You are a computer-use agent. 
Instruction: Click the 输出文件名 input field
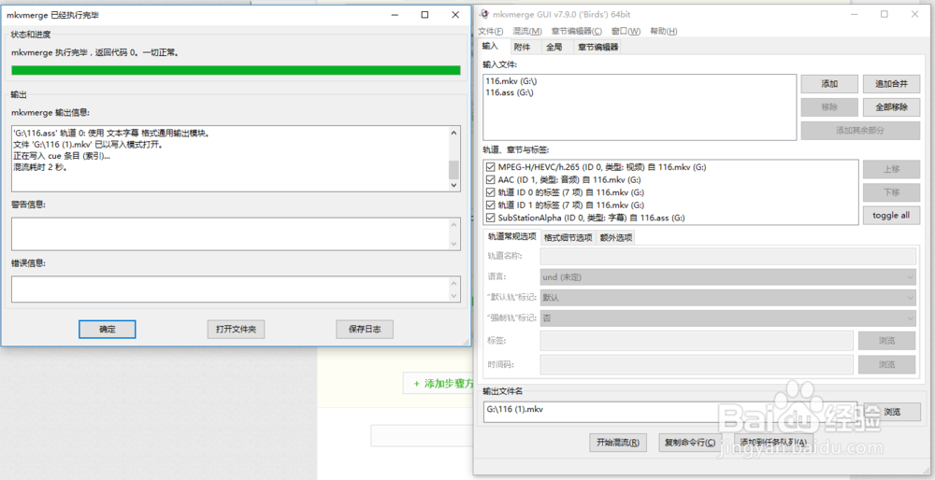670,412
